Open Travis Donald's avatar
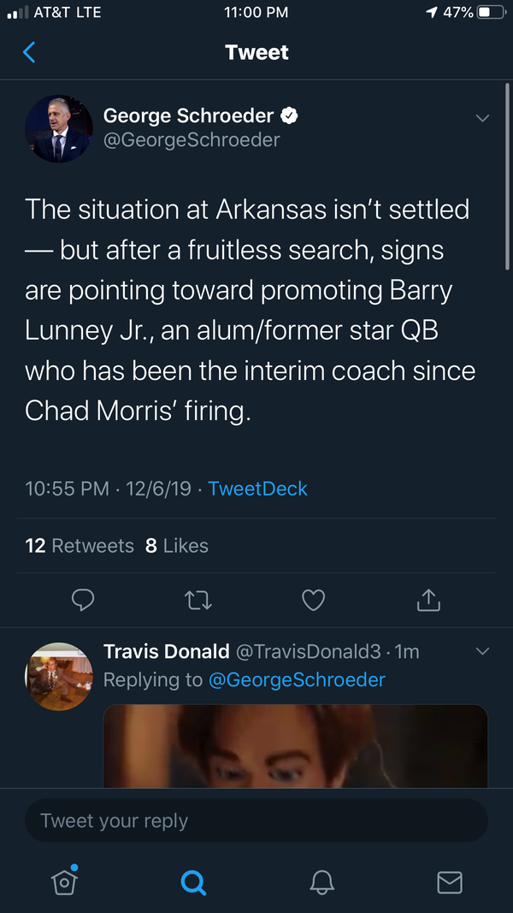The height and width of the screenshot is (913, 513). tap(60, 675)
